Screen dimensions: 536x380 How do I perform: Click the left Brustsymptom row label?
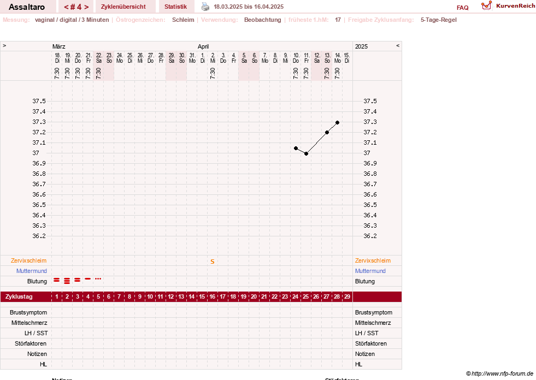pos(28,312)
